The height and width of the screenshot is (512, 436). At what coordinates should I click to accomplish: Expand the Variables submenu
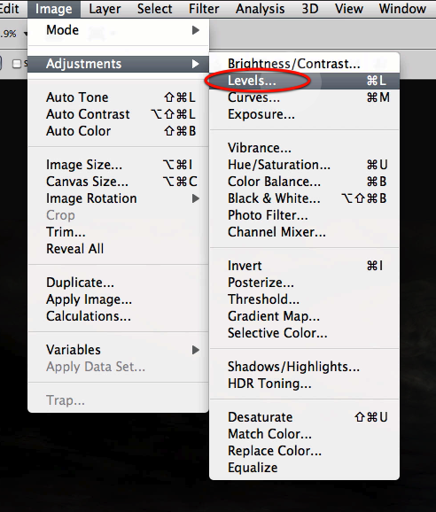118,350
